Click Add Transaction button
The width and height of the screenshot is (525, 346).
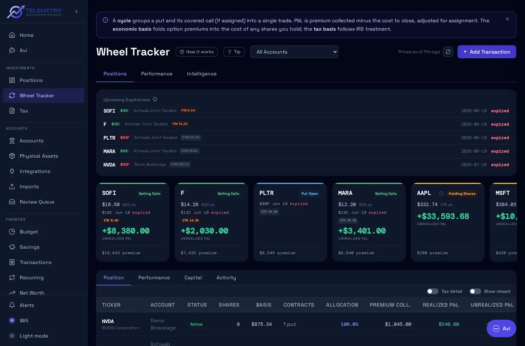click(487, 52)
